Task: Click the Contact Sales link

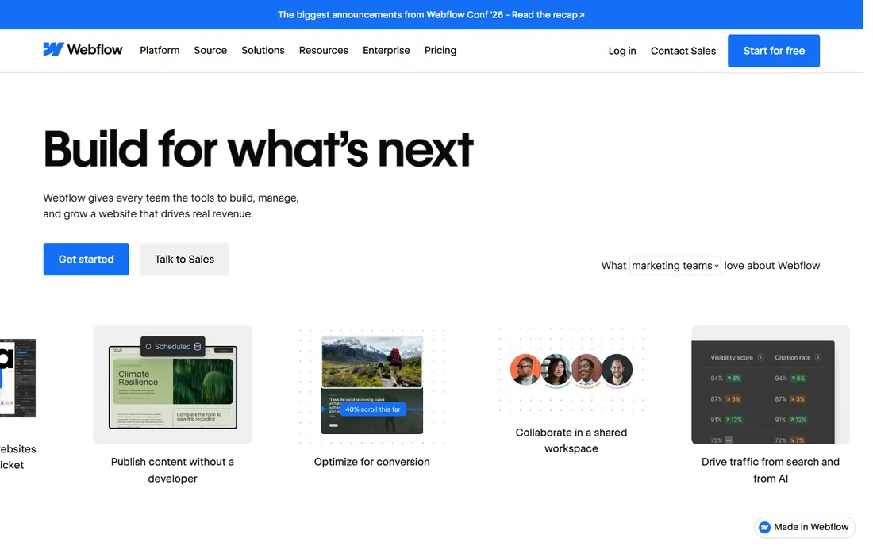Action: click(x=683, y=51)
